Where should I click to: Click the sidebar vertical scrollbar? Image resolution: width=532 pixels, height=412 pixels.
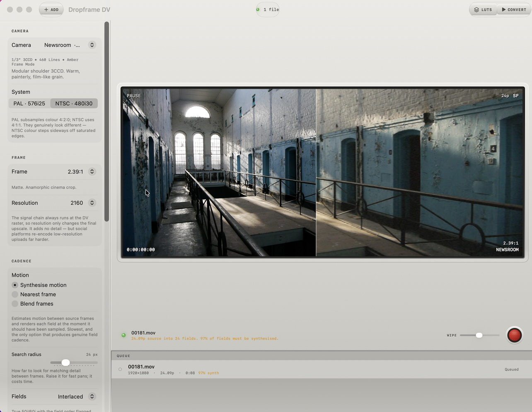click(x=106, y=121)
